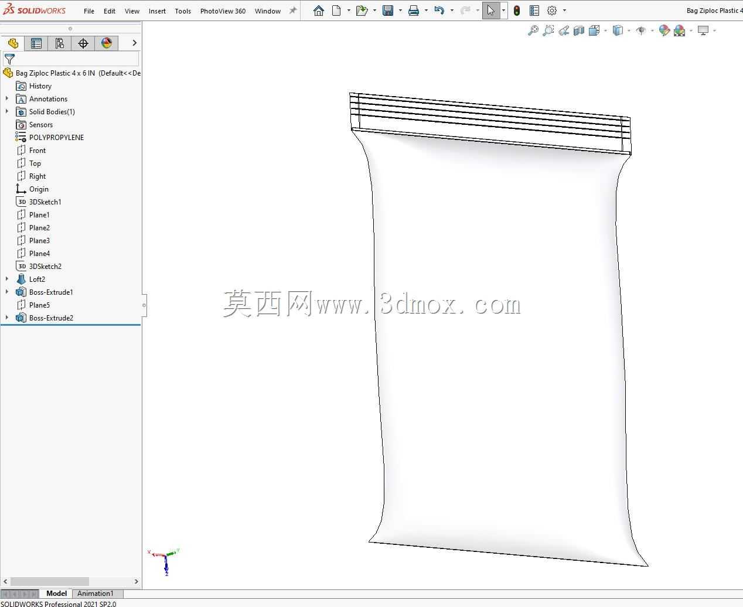Open the File menu
The image size is (743, 607).
(x=89, y=11)
